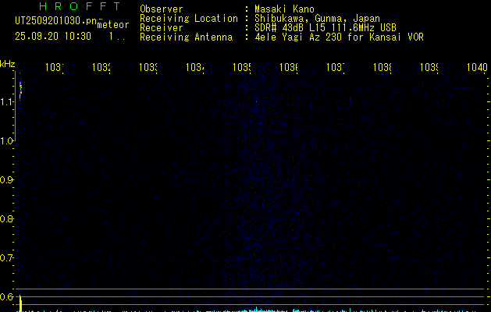Select the 1.0 kHz frequency tick
Screen dimensions: 491x312
[x=8, y=140]
